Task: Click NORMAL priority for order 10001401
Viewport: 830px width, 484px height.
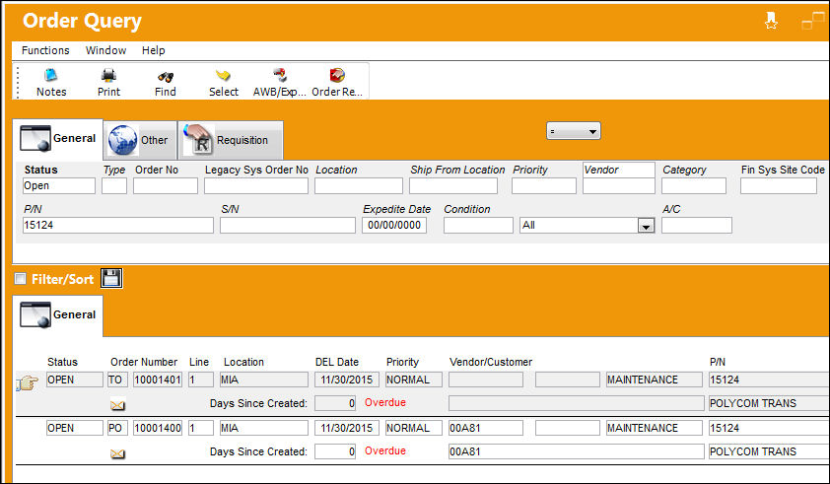Action: (x=413, y=380)
